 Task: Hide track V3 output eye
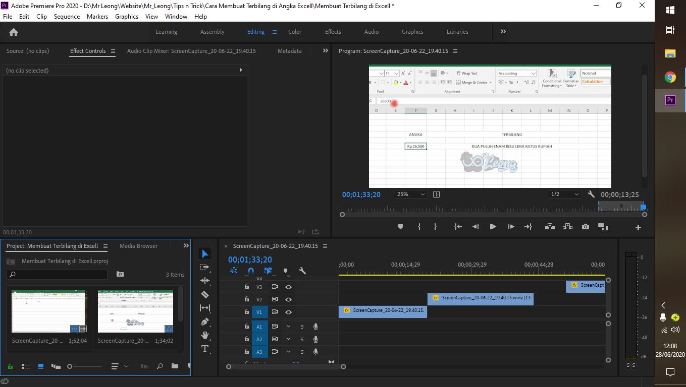point(288,287)
